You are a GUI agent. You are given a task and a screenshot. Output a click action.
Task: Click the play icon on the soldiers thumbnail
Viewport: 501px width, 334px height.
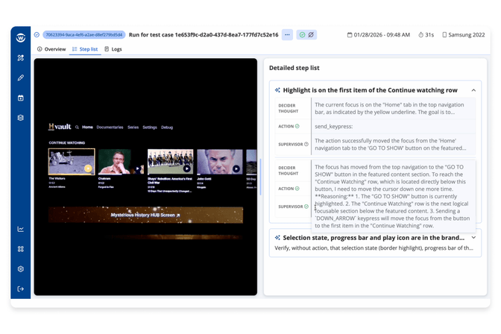[x=187, y=168]
